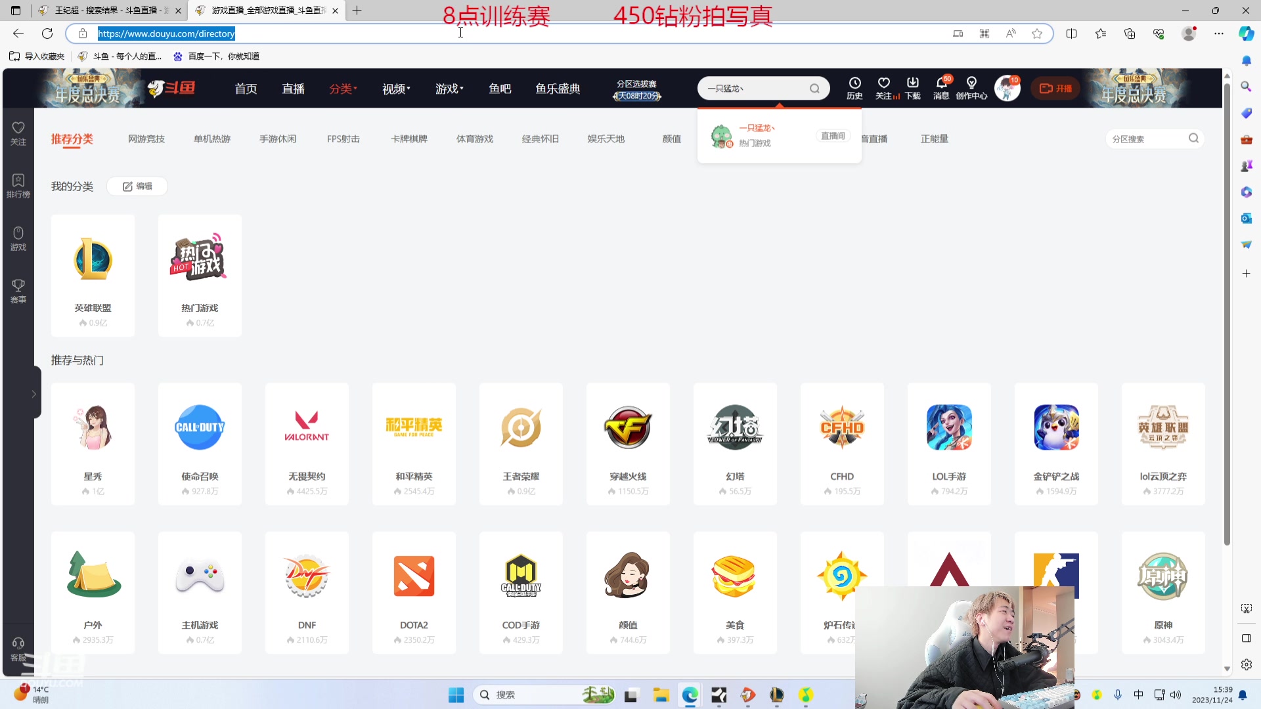Open the 穿越火线 category card

628,444
